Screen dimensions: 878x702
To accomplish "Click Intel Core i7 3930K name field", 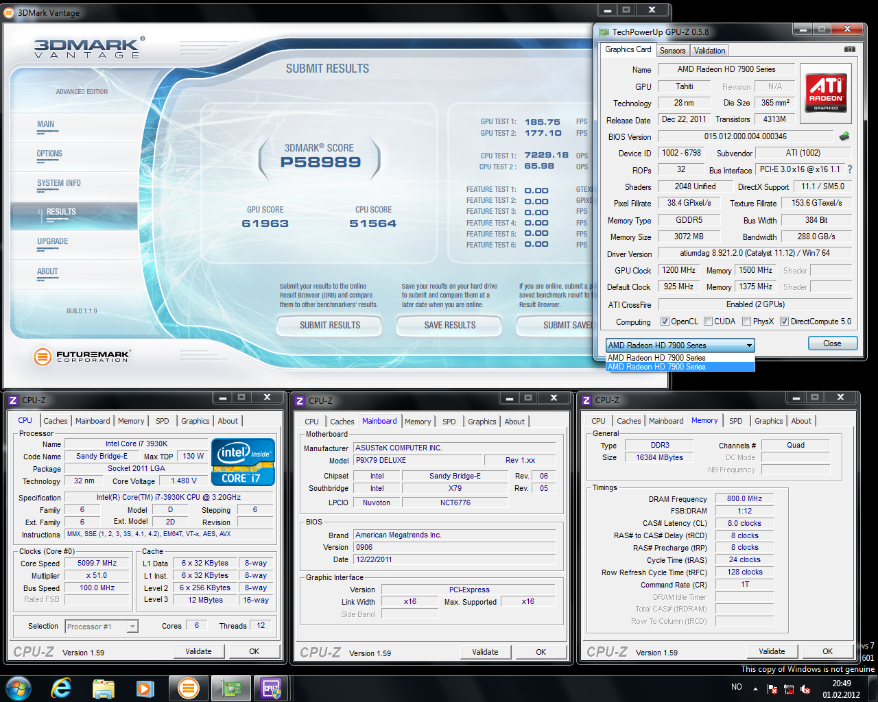I will pyautogui.click(x=136, y=444).
